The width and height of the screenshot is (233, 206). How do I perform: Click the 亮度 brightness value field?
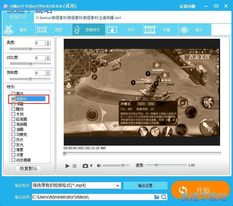40,43
